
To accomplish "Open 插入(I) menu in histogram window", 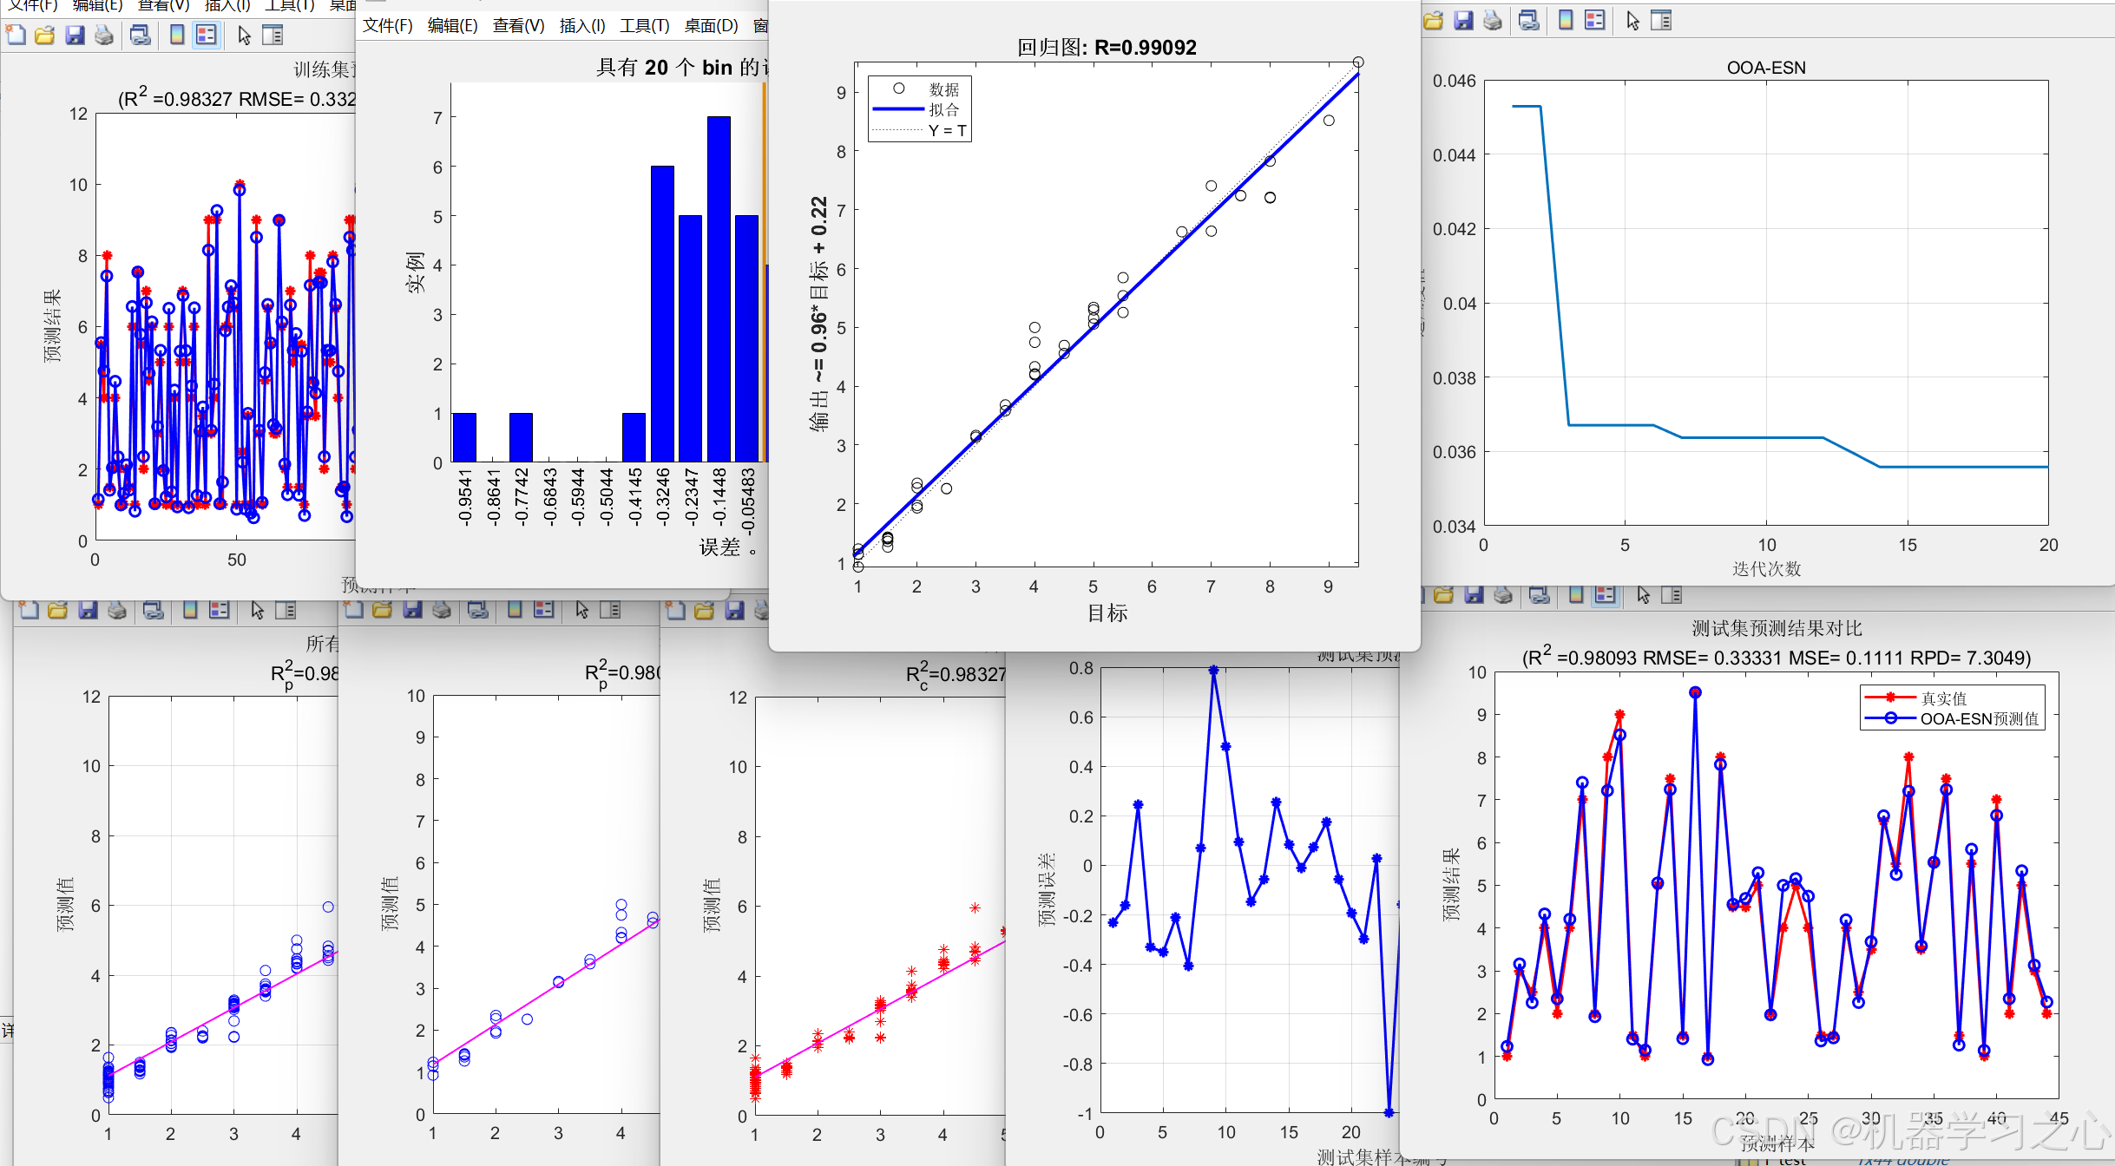I will pyautogui.click(x=582, y=26).
